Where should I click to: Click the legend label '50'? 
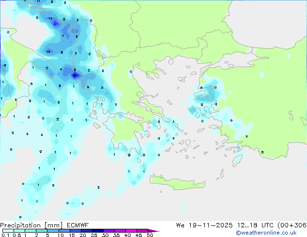tap(150, 235)
